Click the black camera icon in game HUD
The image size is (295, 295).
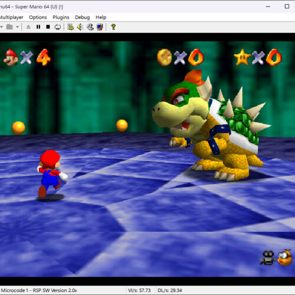pyautogui.click(x=268, y=258)
